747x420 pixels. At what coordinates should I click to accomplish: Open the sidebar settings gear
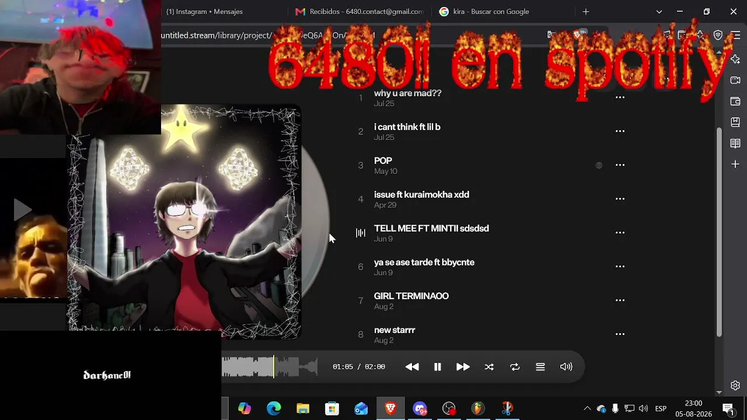735,386
